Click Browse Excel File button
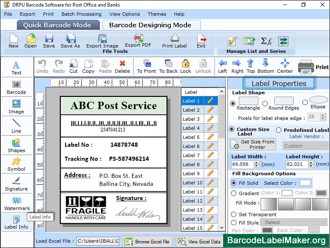Image resolution: width=330 pixels, height=248 pixels. pyautogui.click(x=148, y=242)
